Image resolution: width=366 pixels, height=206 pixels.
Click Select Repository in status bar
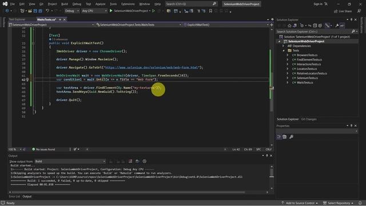(x=339, y=203)
